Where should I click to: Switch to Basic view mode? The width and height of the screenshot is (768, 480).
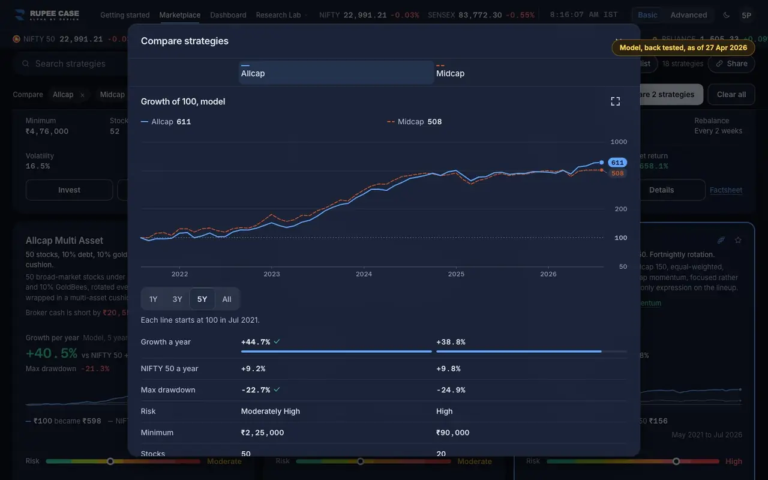pyautogui.click(x=647, y=15)
